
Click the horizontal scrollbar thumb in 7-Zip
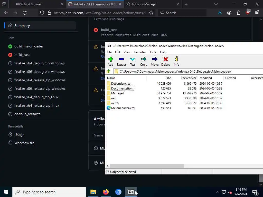pos(147,166)
